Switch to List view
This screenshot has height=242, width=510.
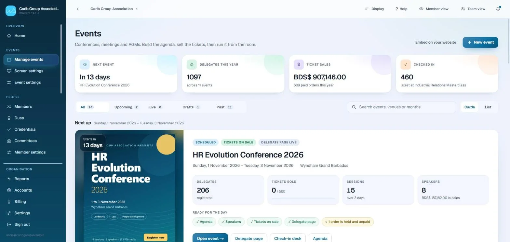488,107
